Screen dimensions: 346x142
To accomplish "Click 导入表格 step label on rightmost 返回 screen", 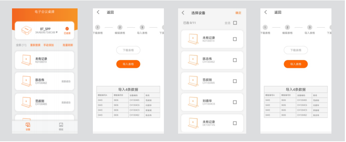I will 310,33.
